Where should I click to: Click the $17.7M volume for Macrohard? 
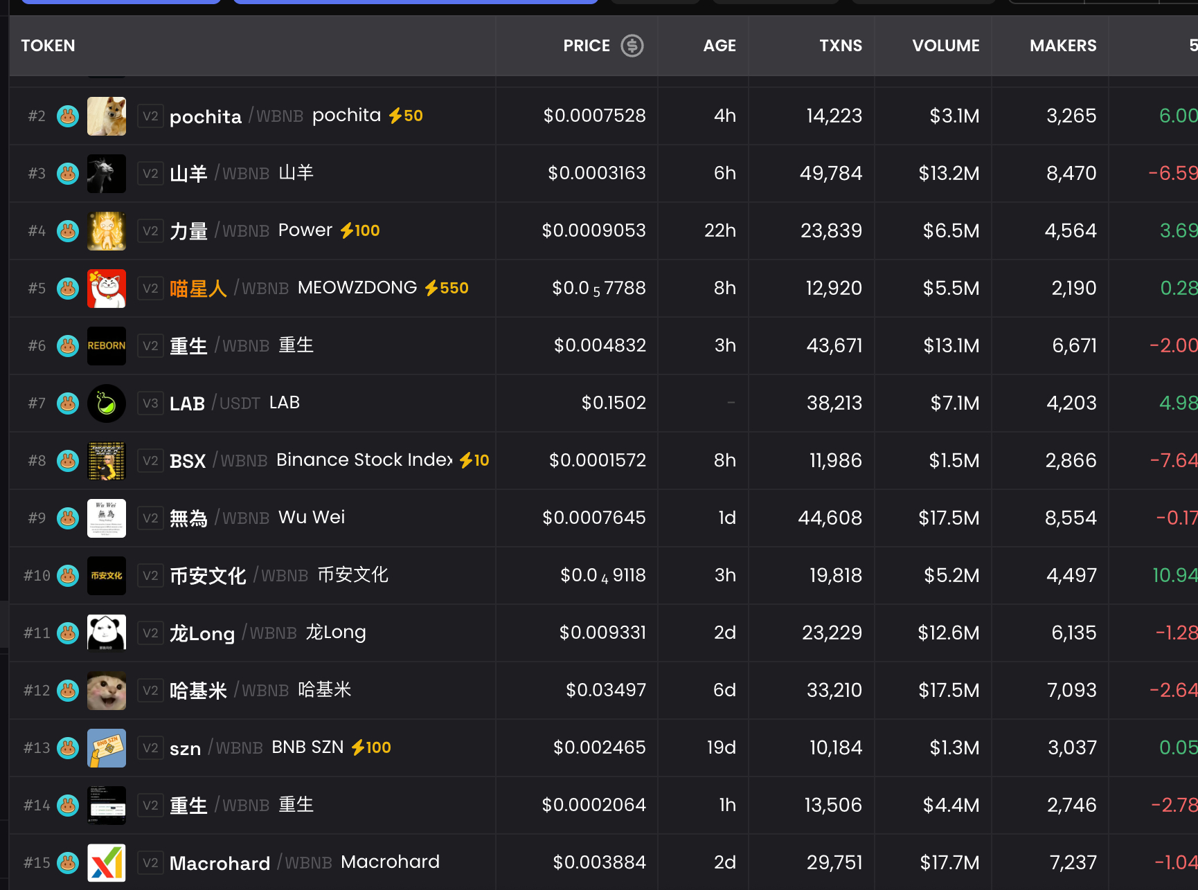coord(949,862)
